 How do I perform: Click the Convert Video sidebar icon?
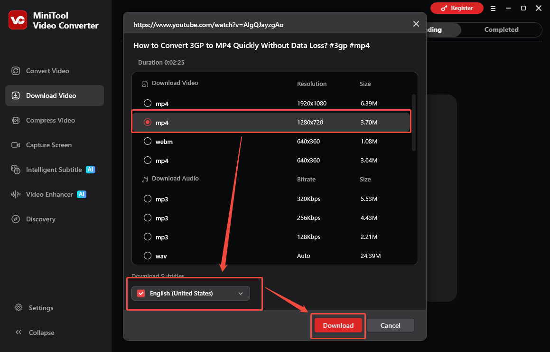16,71
